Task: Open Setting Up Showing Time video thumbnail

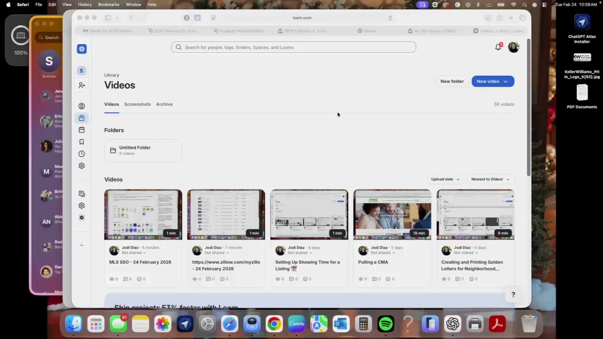Action: [x=310, y=215]
